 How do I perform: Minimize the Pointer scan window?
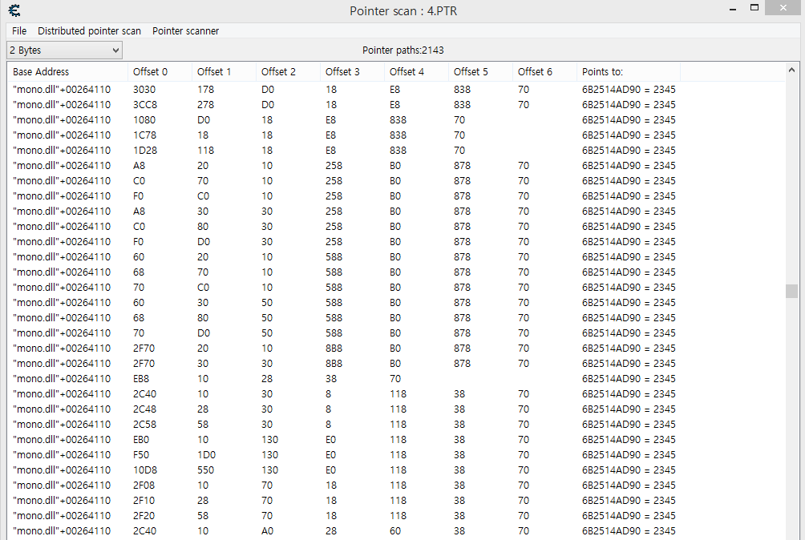point(732,10)
